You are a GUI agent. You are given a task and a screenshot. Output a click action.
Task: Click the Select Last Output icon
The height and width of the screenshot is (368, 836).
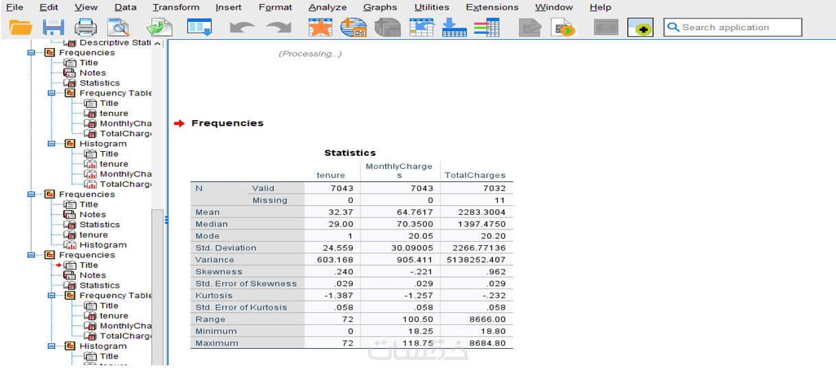point(487,27)
